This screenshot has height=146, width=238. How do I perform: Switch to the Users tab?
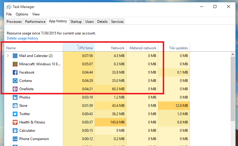90,22
